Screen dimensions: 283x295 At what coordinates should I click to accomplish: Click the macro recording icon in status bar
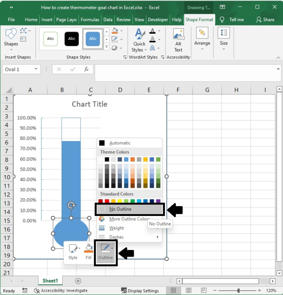click(25, 291)
